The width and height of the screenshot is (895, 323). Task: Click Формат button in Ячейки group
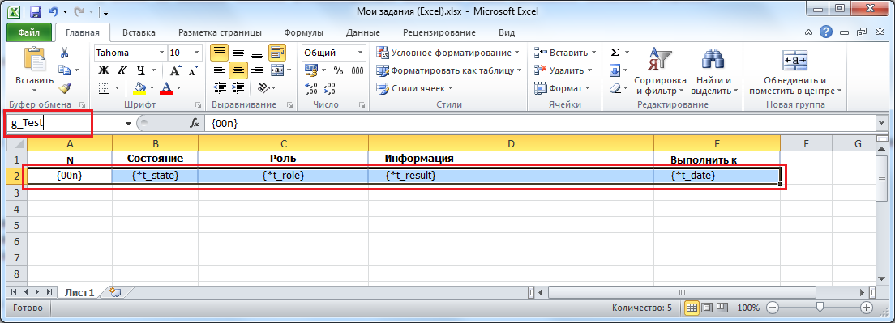click(x=563, y=88)
